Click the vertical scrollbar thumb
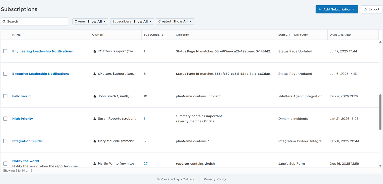The image size is (383, 184). (x=380, y=112)
